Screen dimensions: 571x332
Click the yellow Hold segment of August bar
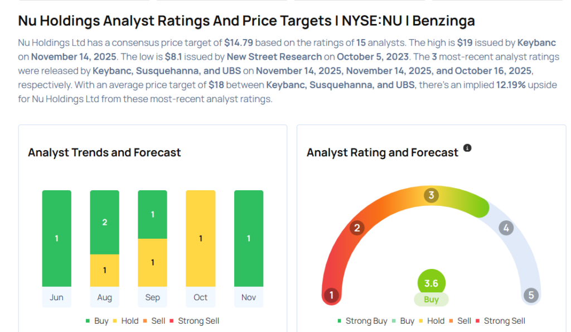pyautogui.click(x=104, y=270)
